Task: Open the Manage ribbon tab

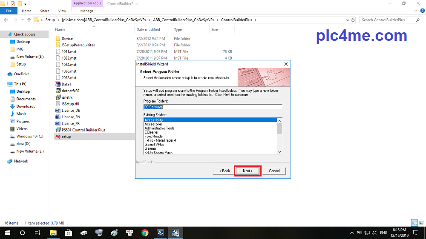Action: pyautogui.click(x=87, y=11)
